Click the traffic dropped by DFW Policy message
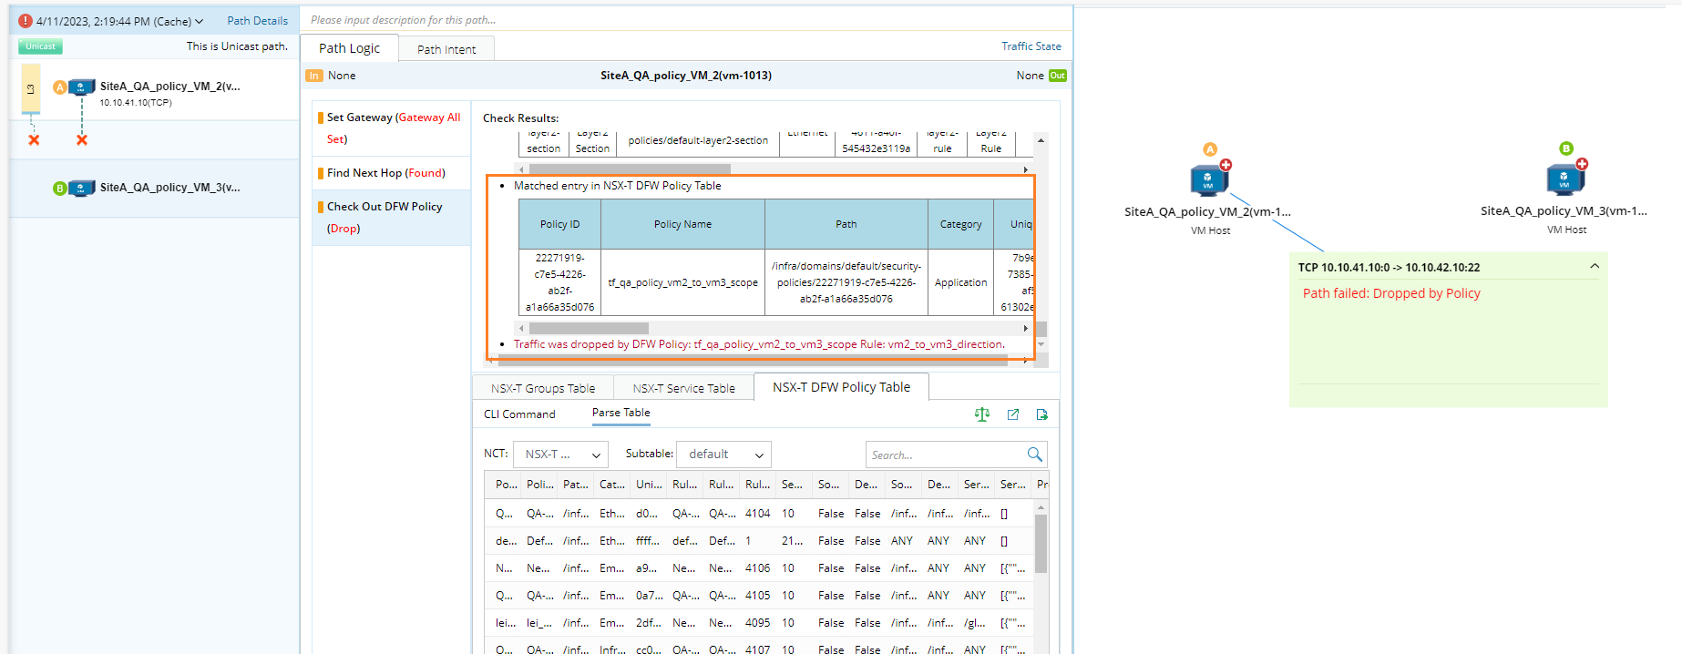This screenshot has width=1682, height=654. pos(759,344)
